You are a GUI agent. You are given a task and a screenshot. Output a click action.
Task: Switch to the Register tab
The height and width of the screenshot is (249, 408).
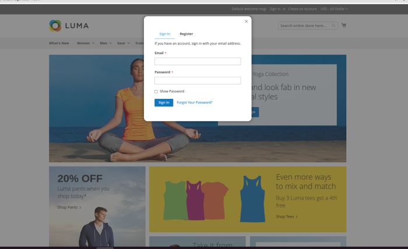pyautogui.click(x=187, y=34)
